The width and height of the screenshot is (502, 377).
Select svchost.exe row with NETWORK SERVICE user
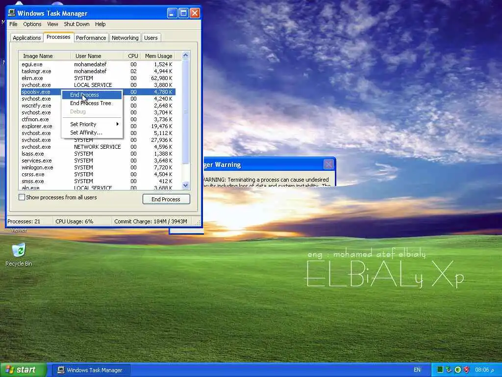[x=98, y=147]
